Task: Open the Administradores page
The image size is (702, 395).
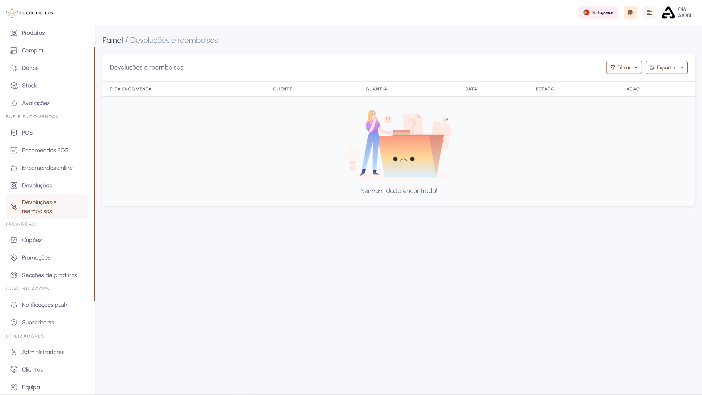Action: click(42, 352)
